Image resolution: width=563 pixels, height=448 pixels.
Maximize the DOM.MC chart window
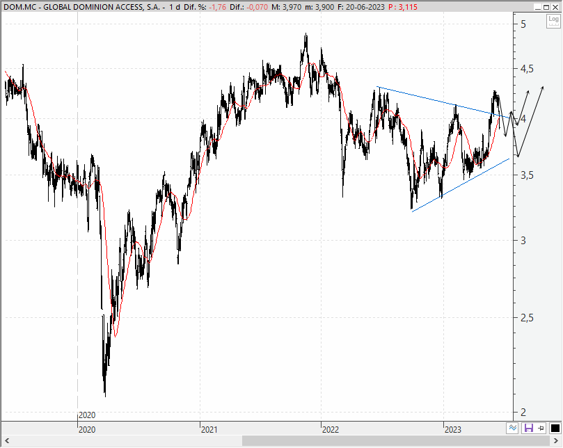(546, 7)
